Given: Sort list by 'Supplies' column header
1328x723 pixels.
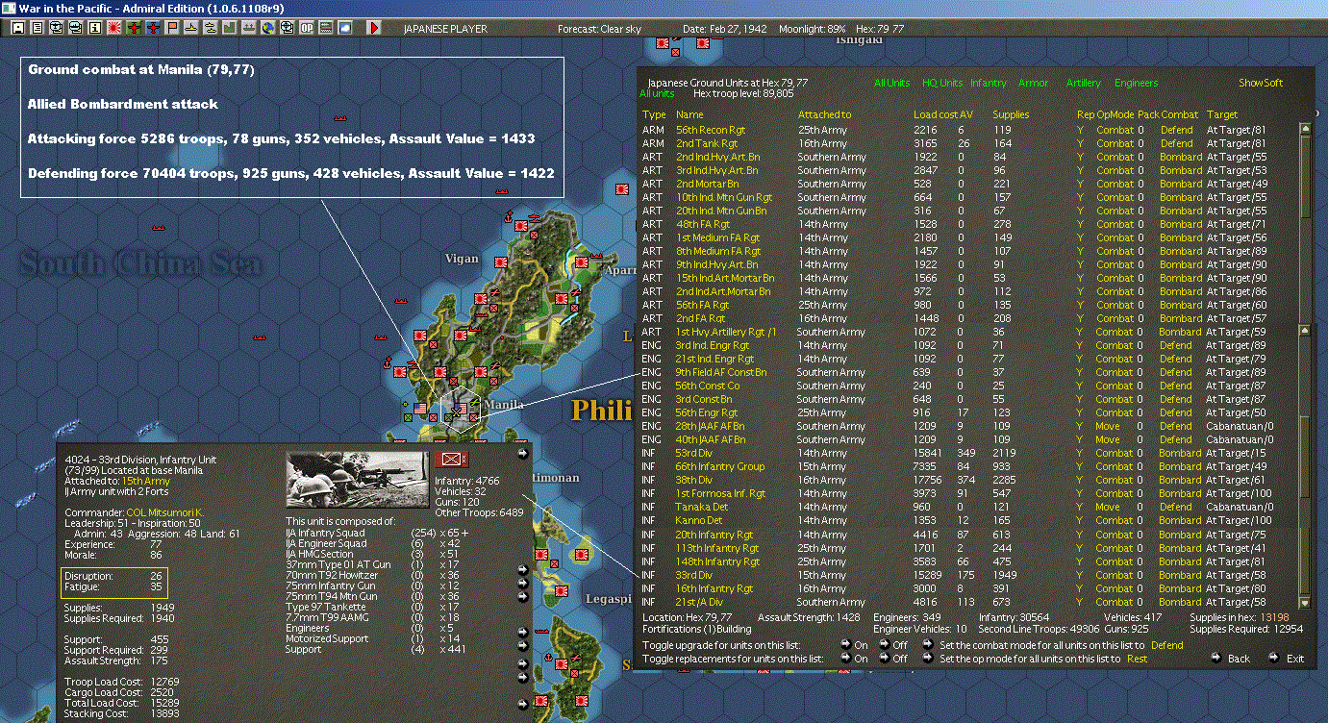Looking at the screenshot, I should [1011, 114].
